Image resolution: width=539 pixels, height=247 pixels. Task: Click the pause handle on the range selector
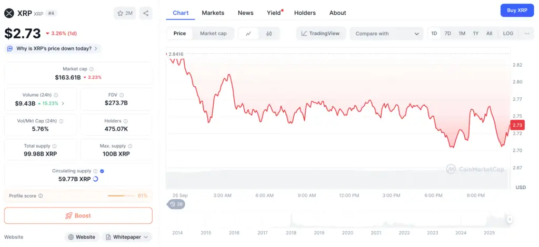click(x=510, y=219)
